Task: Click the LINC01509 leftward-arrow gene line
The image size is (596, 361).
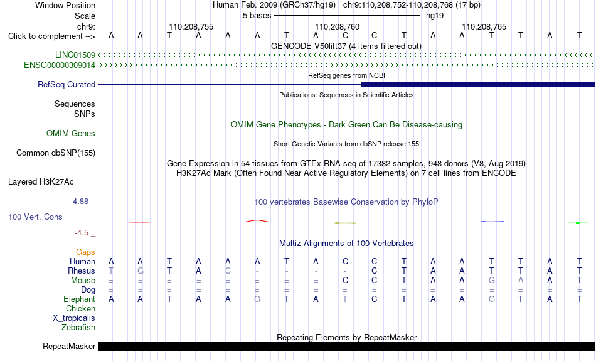Action: click(x=346, y=55)
